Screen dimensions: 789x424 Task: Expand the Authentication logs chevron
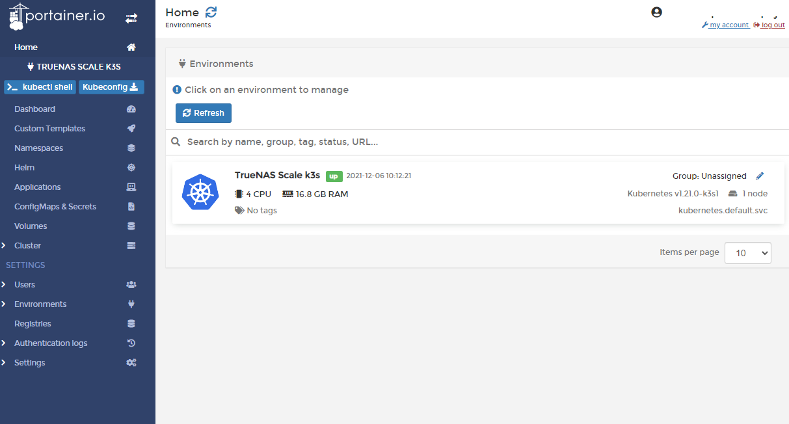click(4, 343)
